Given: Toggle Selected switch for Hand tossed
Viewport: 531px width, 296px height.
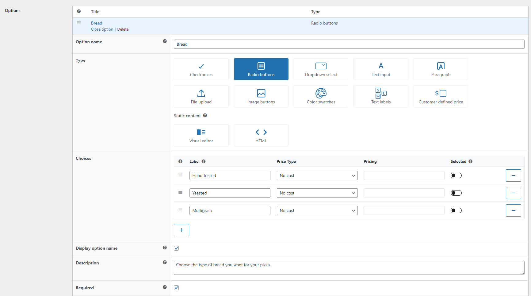Looking at the screenshot, I should 456,175.
